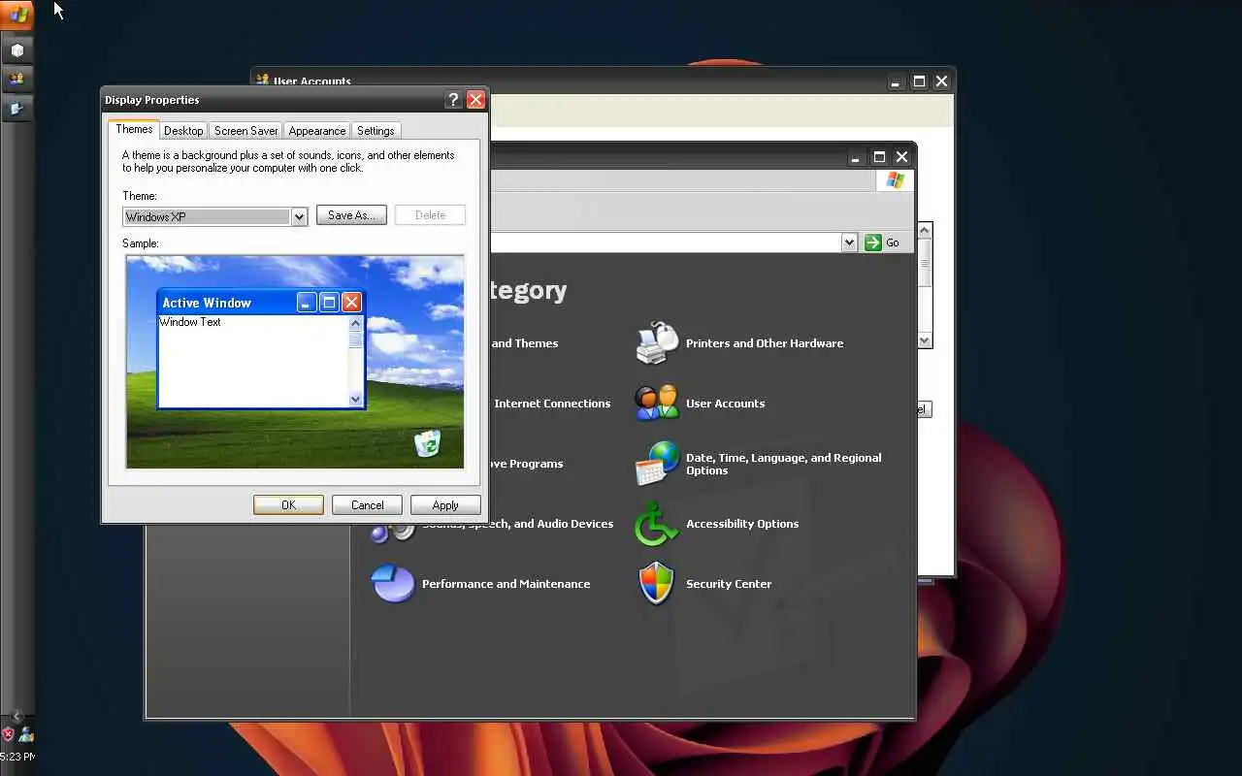Screen dimensions: 1242x776
Task: Switch to Control Panel taskbar item
Action: [x=17, y=108]
